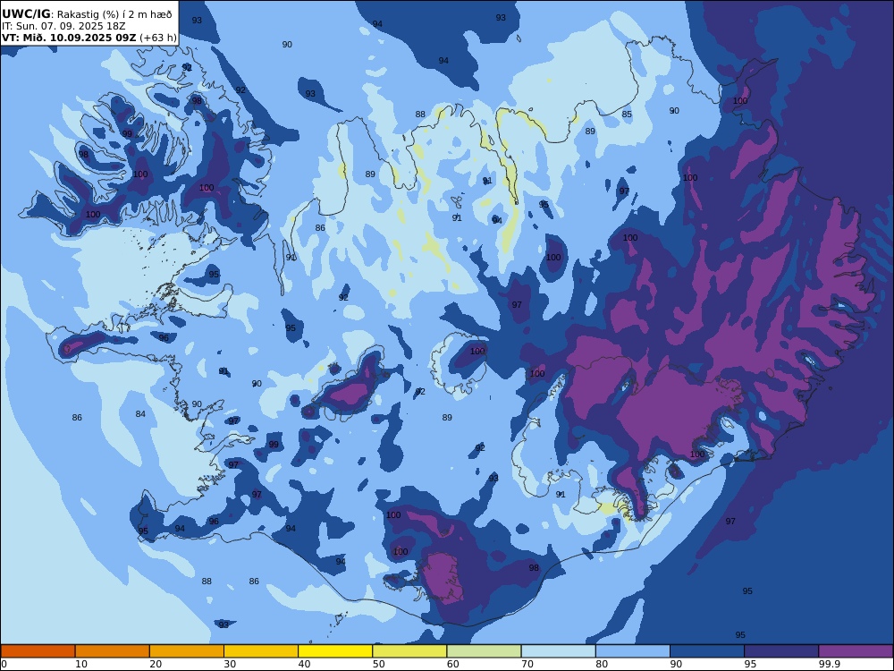Select the purple above-99.9 legend swatch

[856, 651]
